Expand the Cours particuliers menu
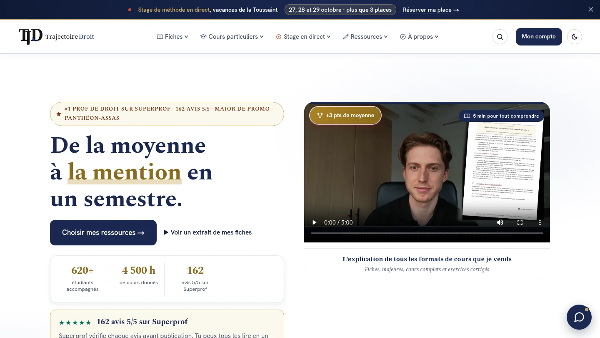Screen dimensions: 600x338 click(x=232, y=37)
